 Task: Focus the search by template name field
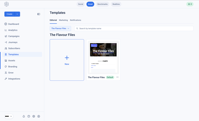134,29
